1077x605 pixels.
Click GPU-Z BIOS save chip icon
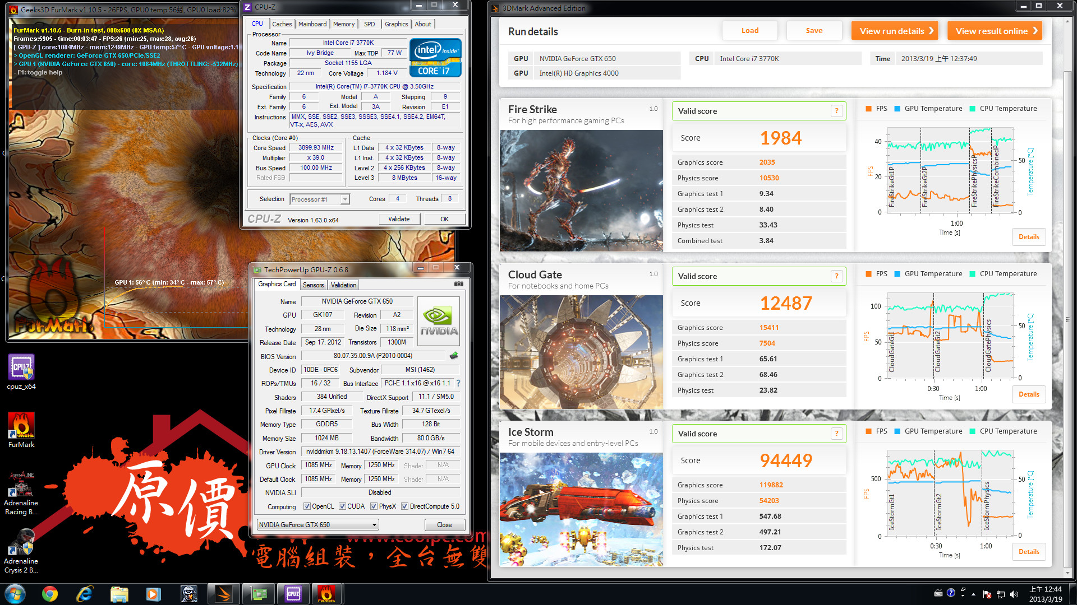point(454,355)
